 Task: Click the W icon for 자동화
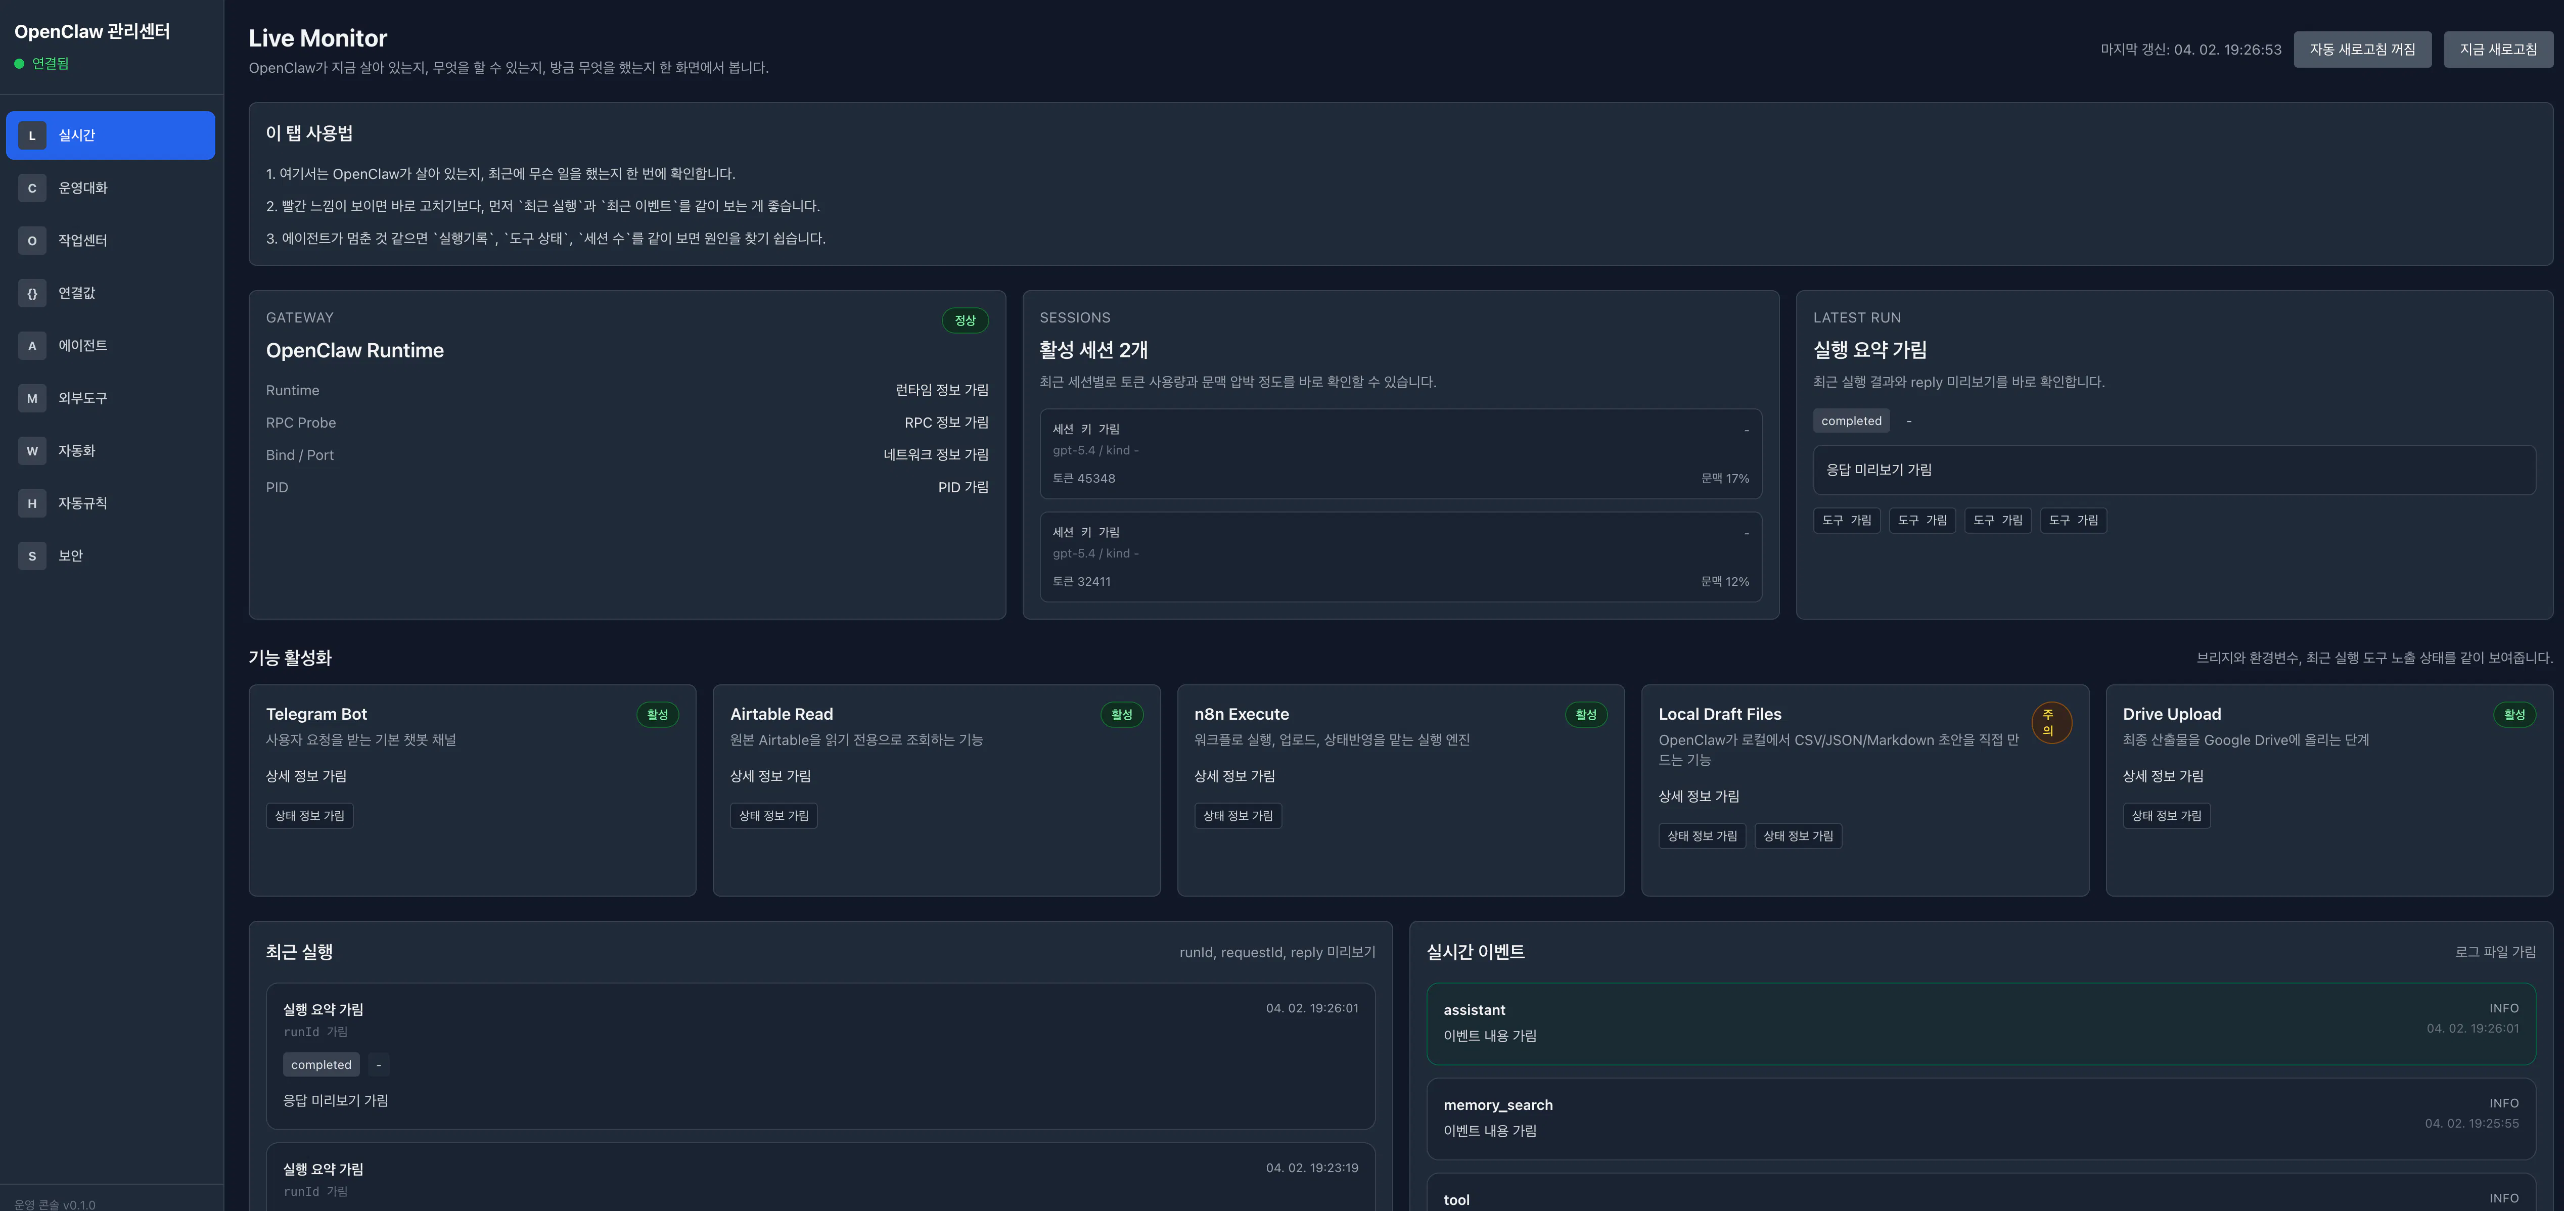tap(32, 451)
